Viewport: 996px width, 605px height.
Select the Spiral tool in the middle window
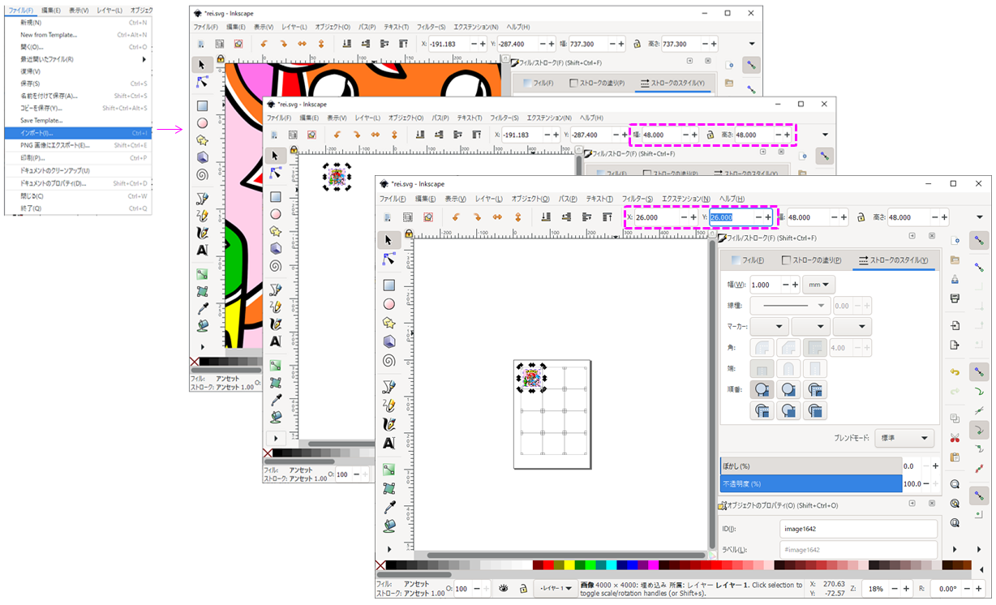pos(276,265)
